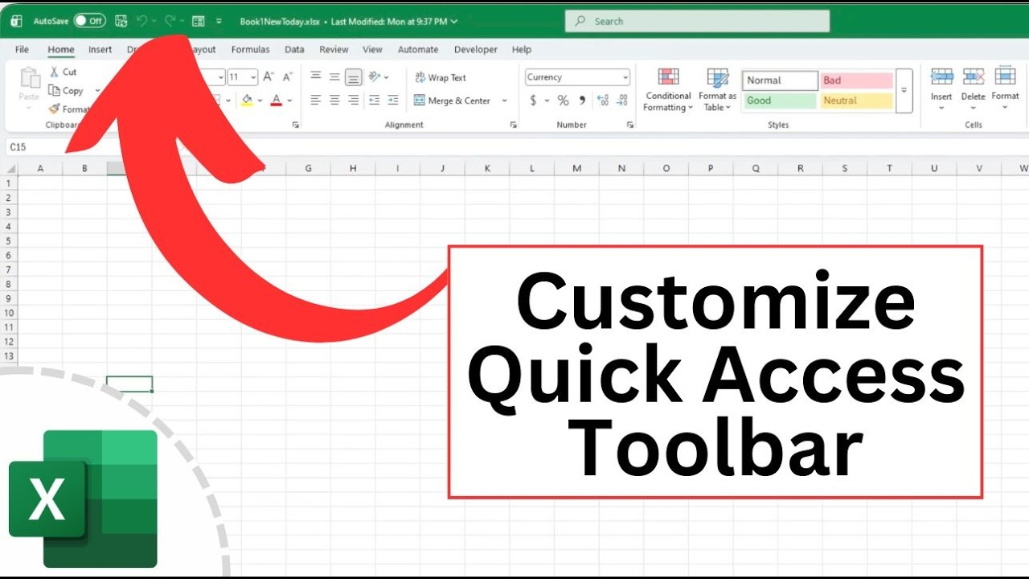Click the Insert cells icon
Viewport: 1029px width, 579px height.
(941, 76)
